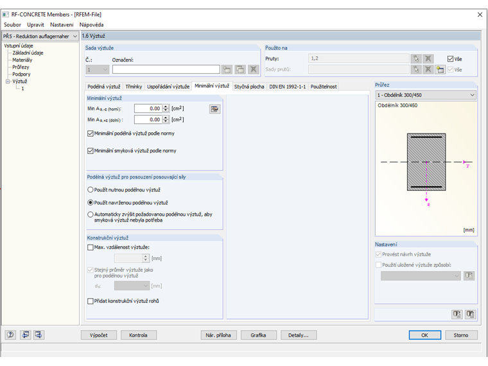Image resolution: width=488 pixels, height=366 pixels.
Task: Toggle Vše checkbox for Pruty
Action: [450, 59]
